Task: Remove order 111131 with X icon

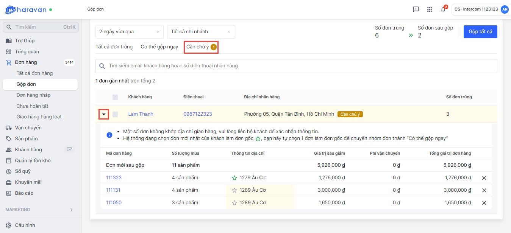Action: point(484,190)
